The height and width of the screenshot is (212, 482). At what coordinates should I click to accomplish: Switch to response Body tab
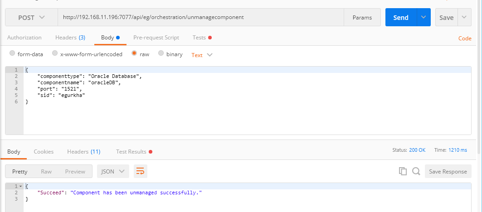pyautogui.click(x=14, y=151)
